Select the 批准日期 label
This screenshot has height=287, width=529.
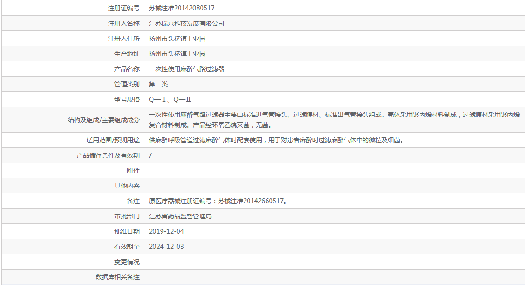click(x=127, y=231)
